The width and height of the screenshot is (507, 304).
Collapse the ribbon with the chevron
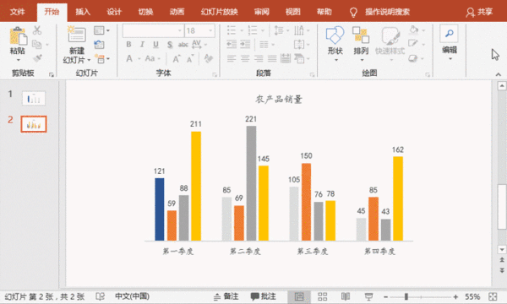coord(499,74)
